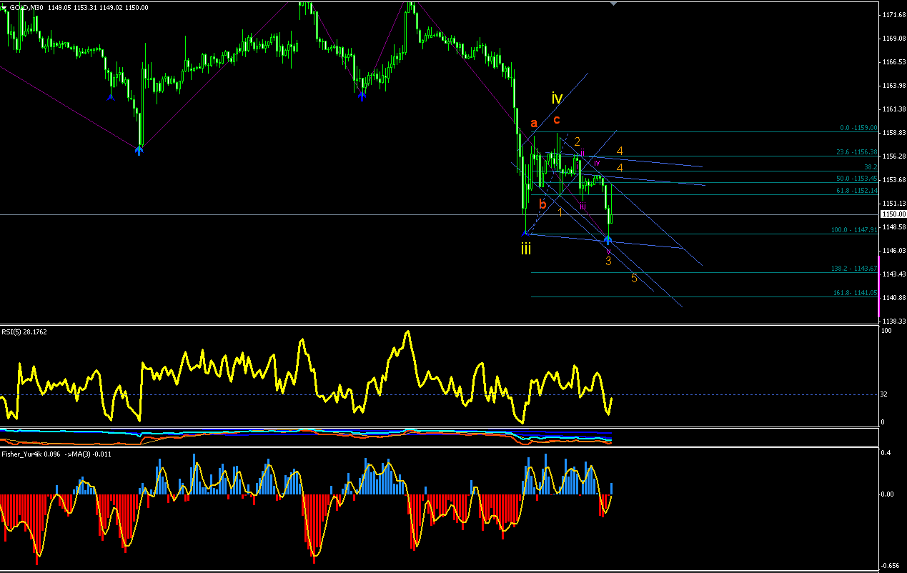Viewport: 907px width, 573px height.
Task: Click Fibonacci level label 100.0 - 1147.91
Action: (x=854, y=230)
